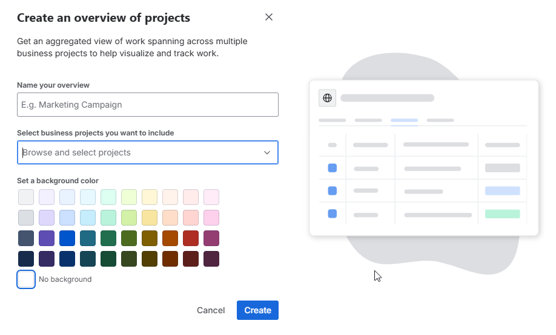This screenshot has height=335, width=556.
Task: Pick the pale yellow swatch in first row
Action: click(x=149, y=197)
